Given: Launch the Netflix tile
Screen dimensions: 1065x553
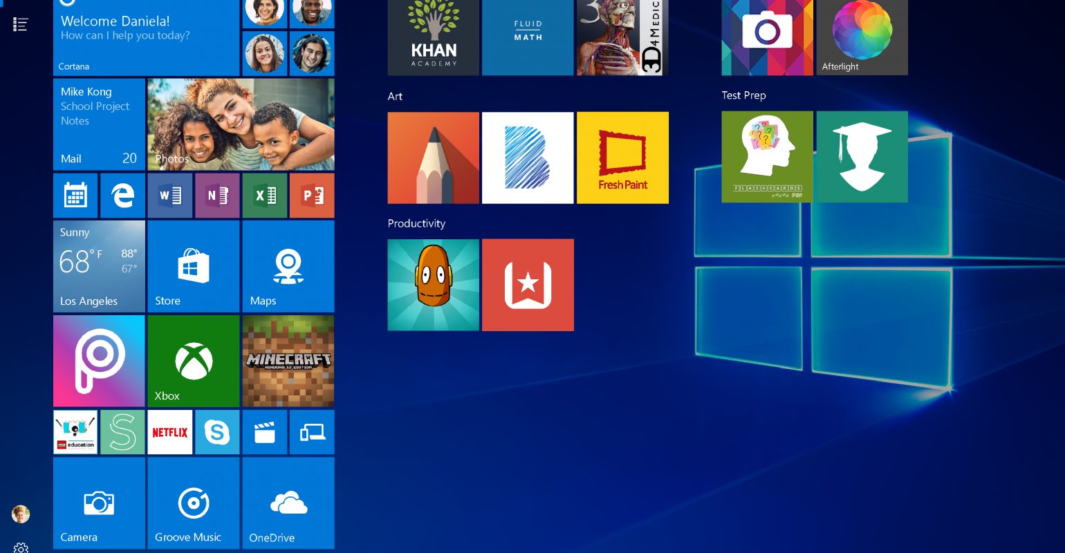Looking at the screenshot, I should coord(170,432).
